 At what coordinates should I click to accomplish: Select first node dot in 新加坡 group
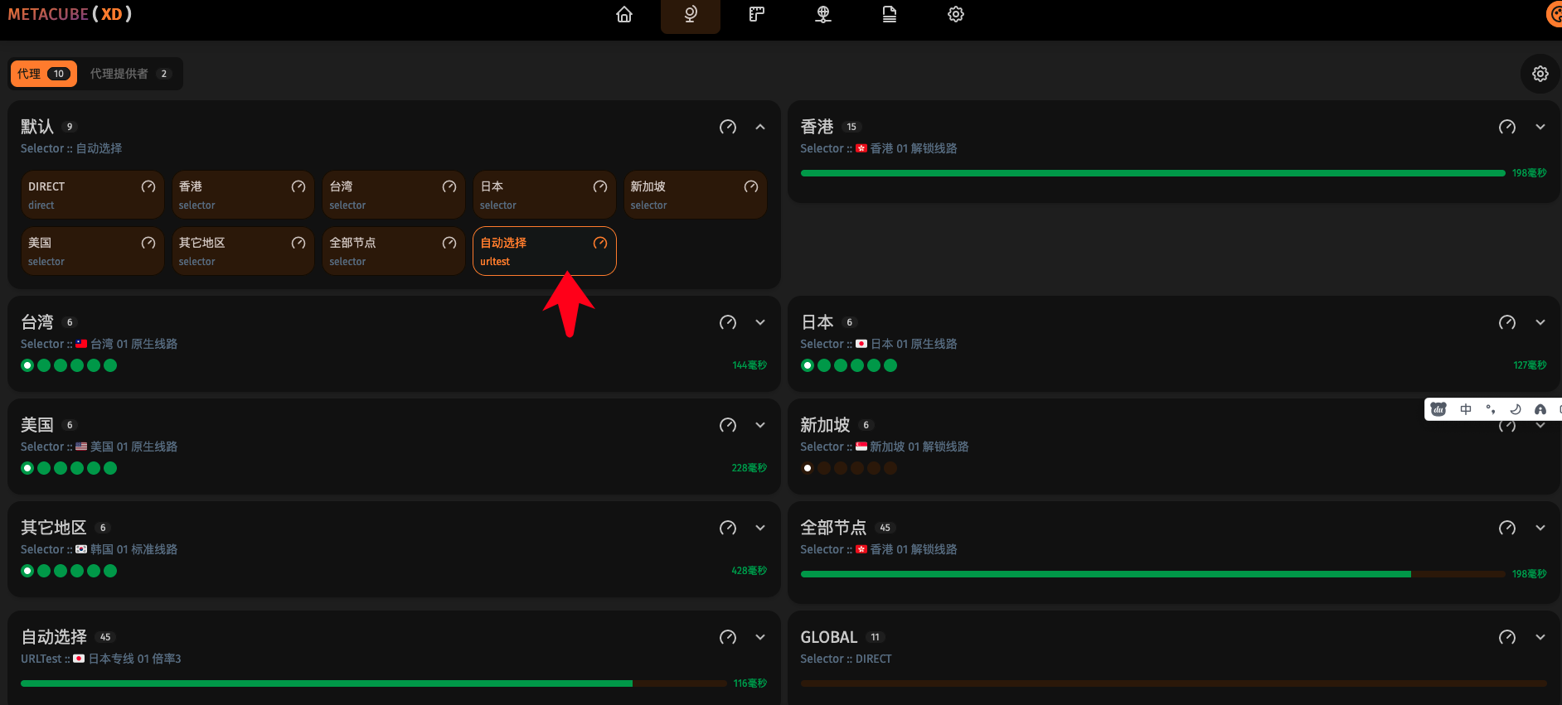click(x=808, y=468)
